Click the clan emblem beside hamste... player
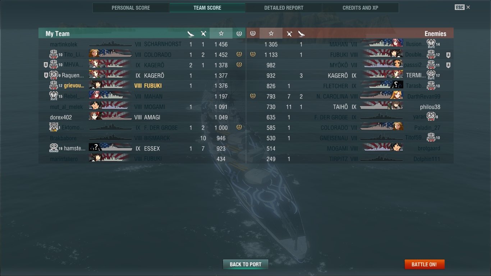 click(x=54, y=148)
